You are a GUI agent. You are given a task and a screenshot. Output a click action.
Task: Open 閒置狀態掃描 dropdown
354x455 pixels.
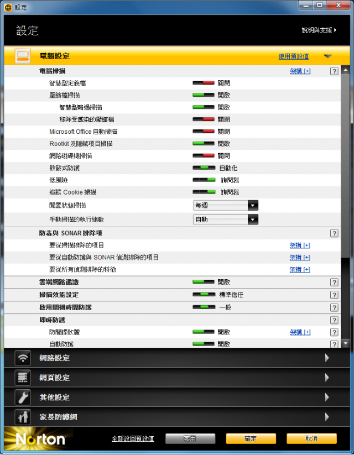pos(225,206)
